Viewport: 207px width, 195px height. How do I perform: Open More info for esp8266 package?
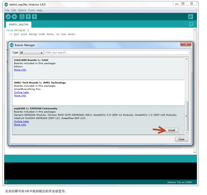(x=20, y=125)
